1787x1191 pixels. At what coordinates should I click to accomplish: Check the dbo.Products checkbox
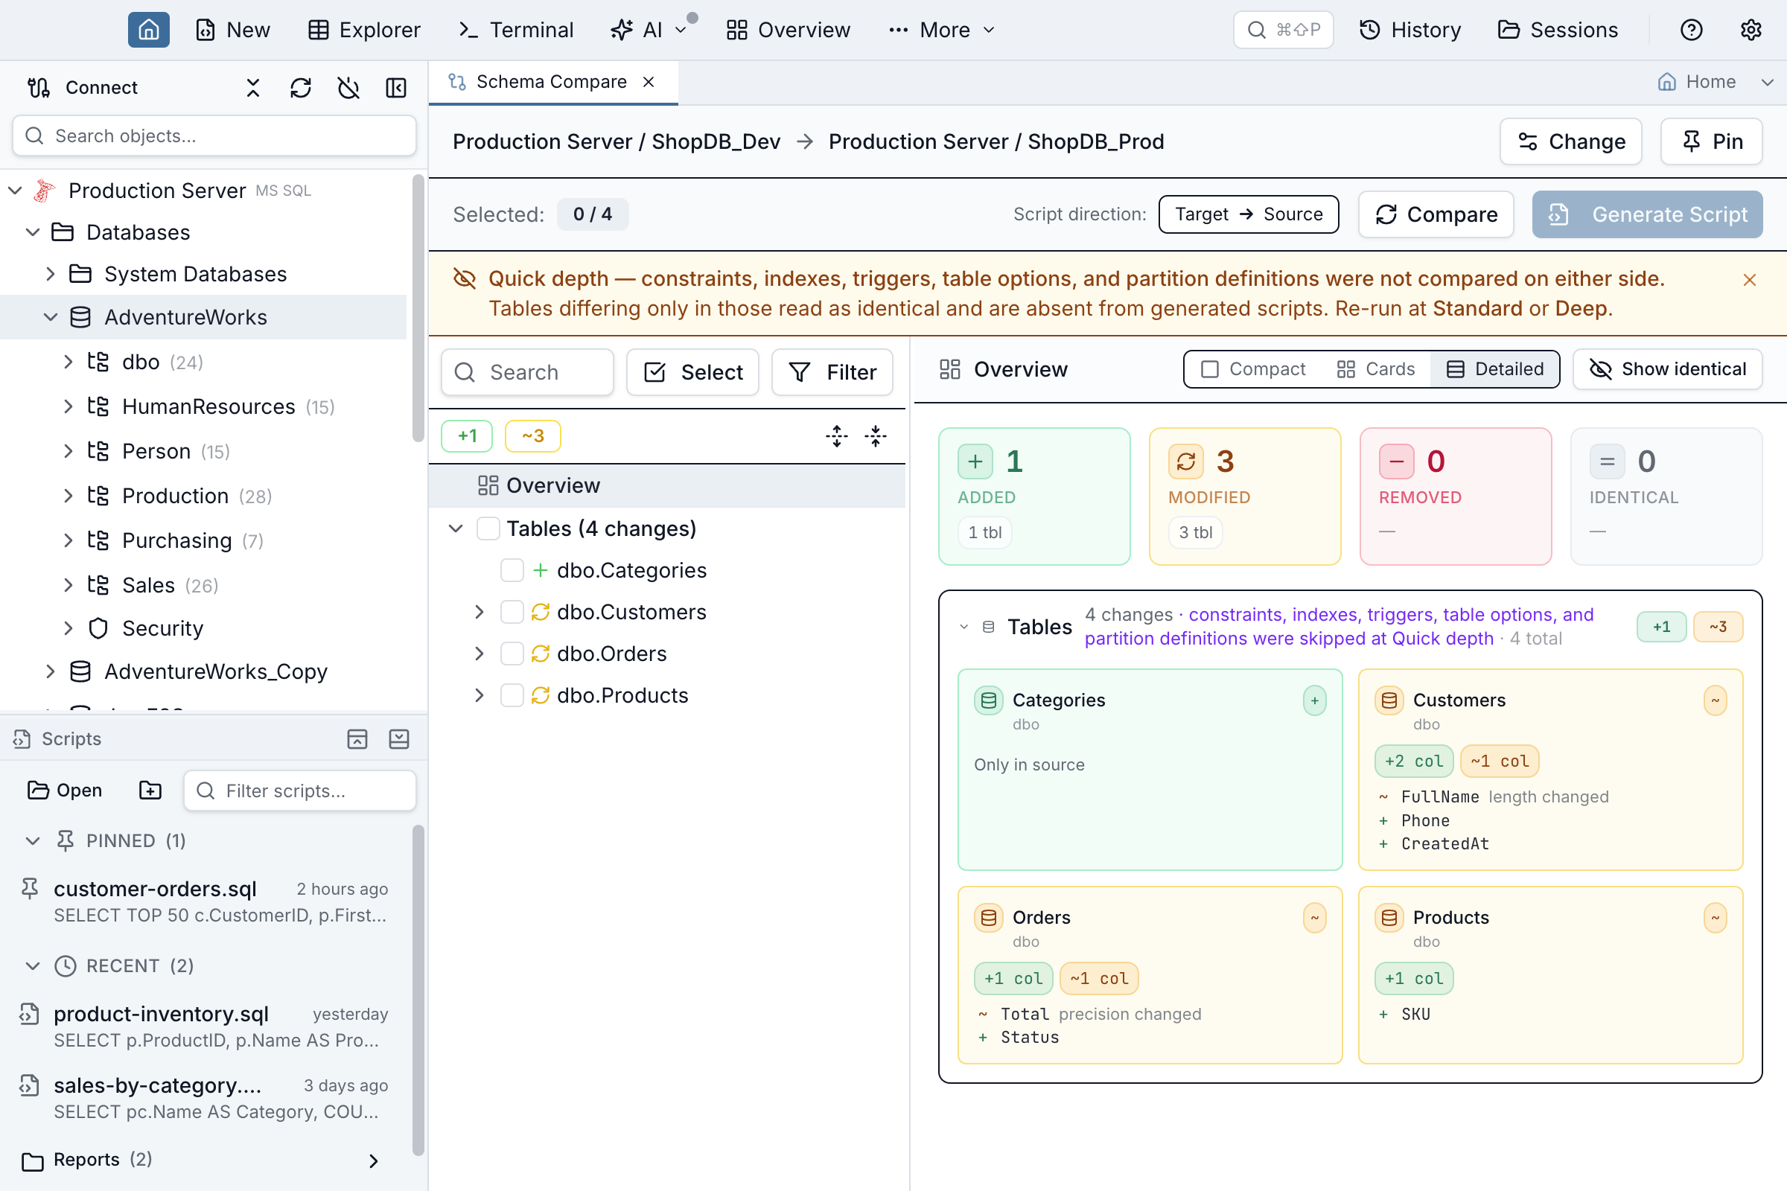(512, 696)
